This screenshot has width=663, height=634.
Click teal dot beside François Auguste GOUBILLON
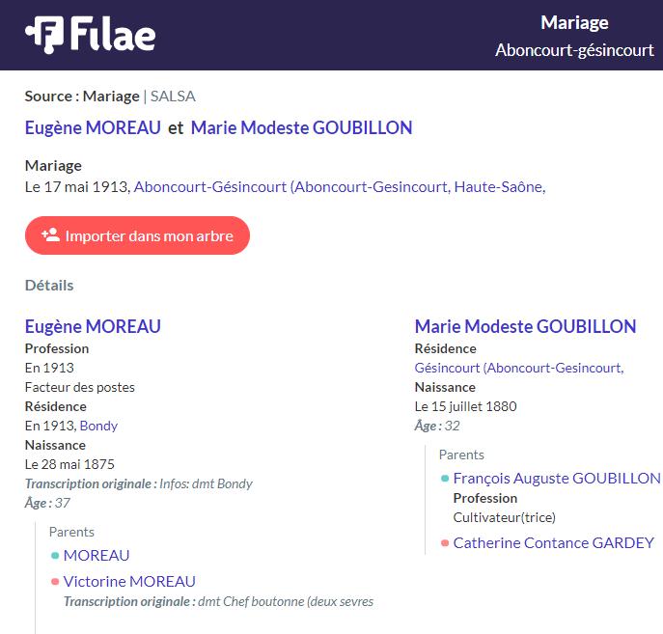(444, 479)
